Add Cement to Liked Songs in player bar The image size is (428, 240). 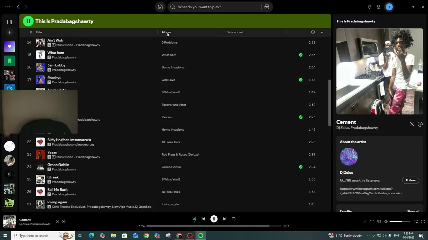64,222
